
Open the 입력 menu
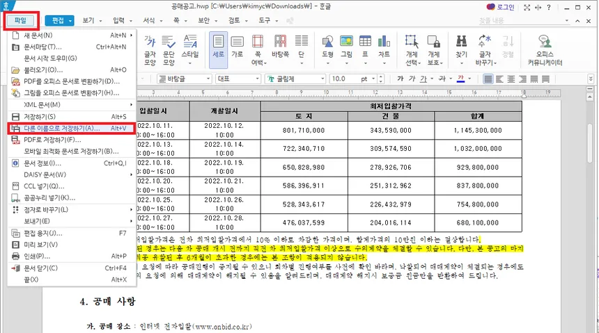click(123, 21)
